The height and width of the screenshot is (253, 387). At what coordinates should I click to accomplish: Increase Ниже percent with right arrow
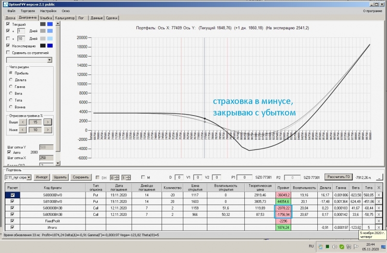click(x=47, y=130)
